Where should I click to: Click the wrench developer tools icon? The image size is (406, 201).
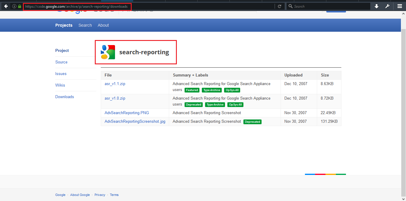click(x=387, y=6)
